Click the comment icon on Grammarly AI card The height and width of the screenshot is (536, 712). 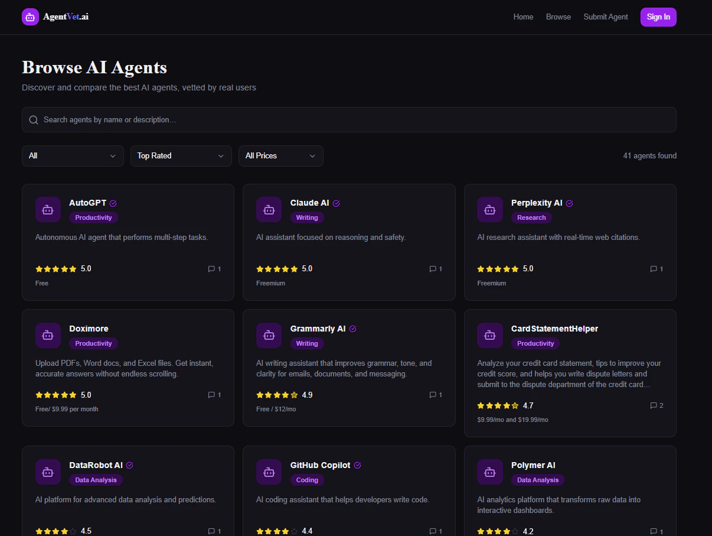point(433,395)
